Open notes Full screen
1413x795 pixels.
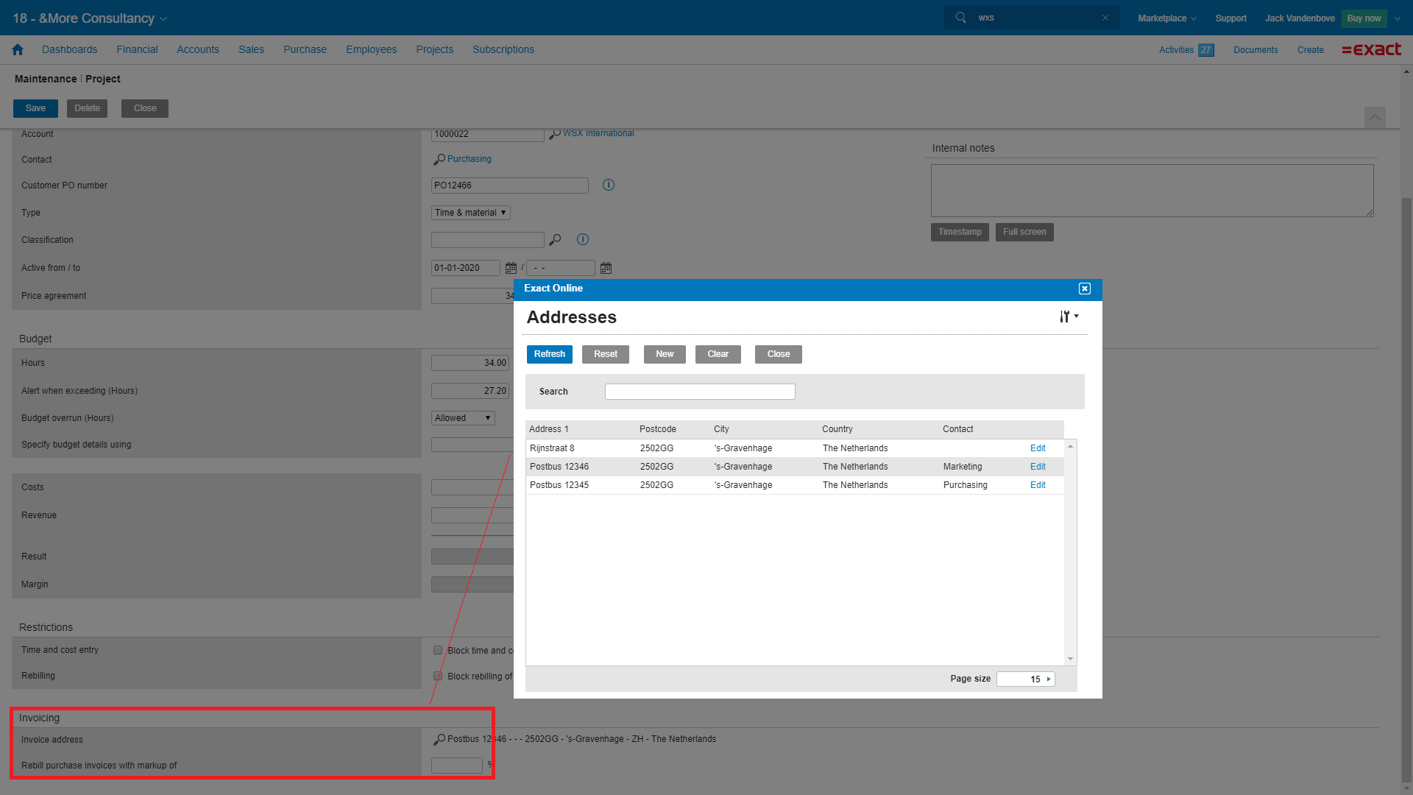pyautogui.click(x=1024, y=232)
